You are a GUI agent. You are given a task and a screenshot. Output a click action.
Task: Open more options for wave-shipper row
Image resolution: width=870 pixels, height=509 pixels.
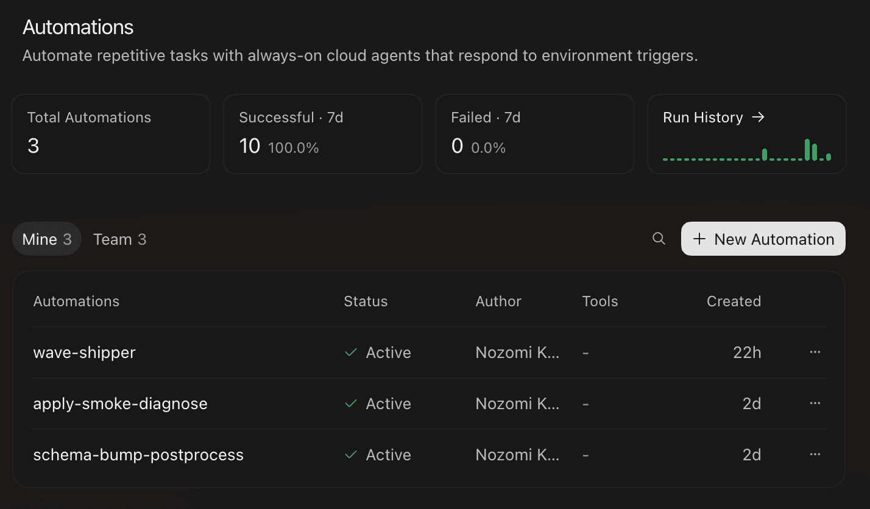pos(815,353)
